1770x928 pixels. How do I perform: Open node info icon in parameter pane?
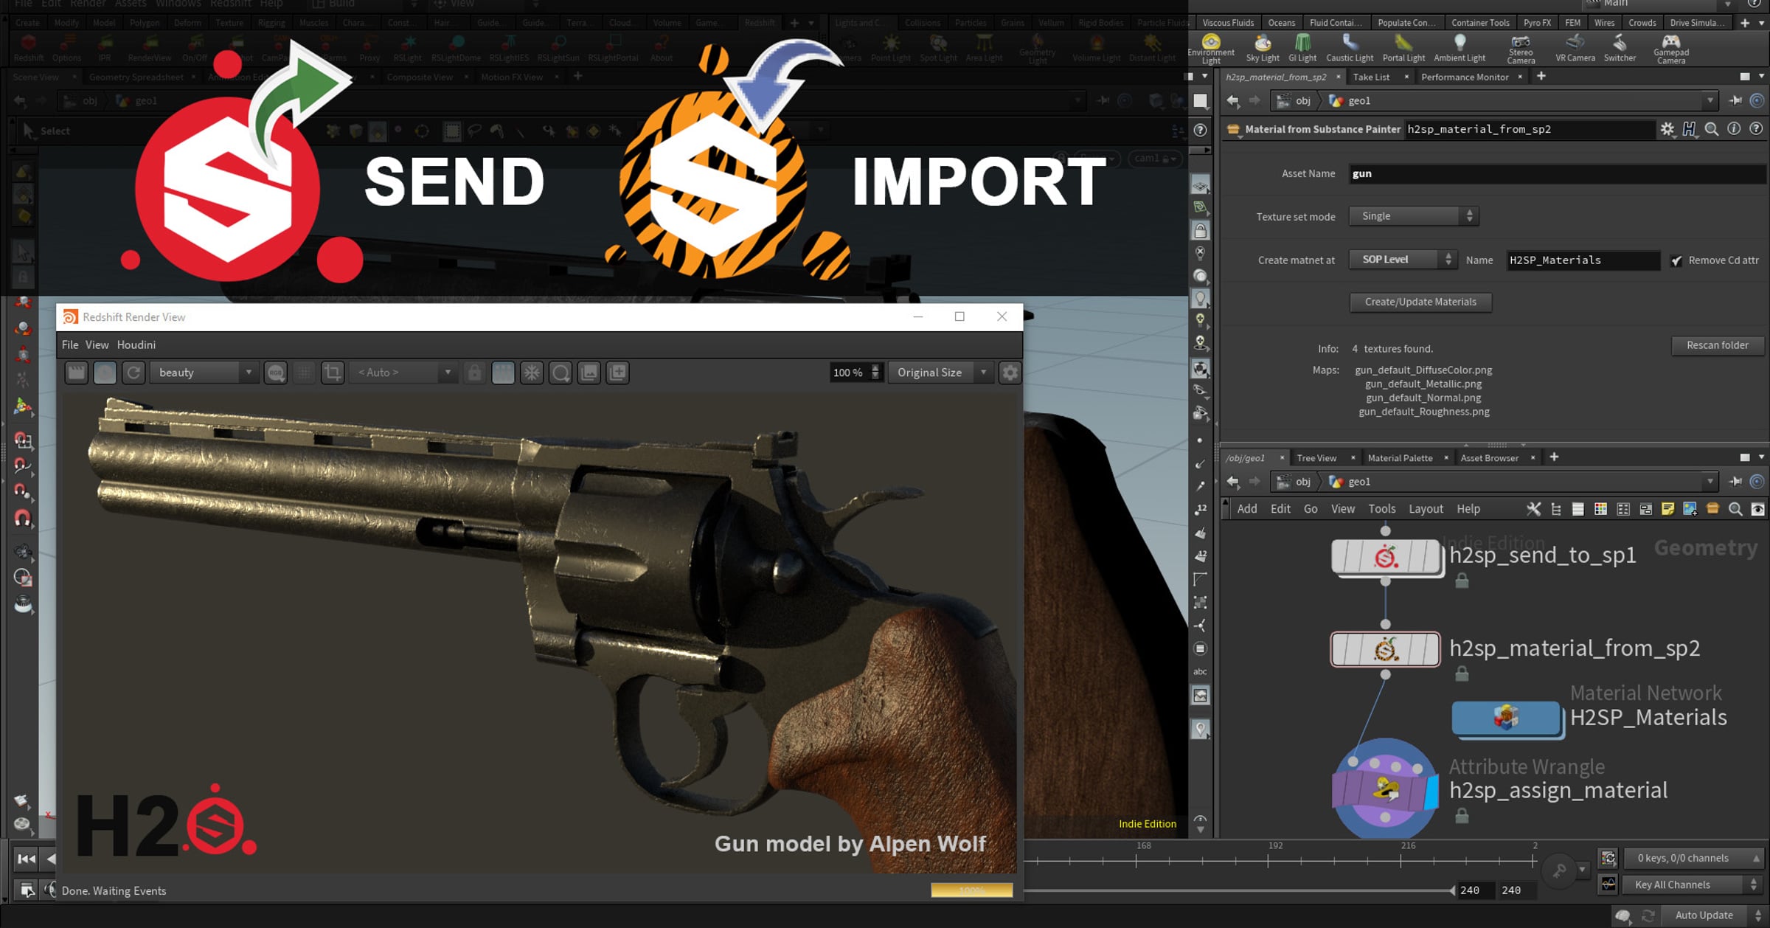(1734, 129)
